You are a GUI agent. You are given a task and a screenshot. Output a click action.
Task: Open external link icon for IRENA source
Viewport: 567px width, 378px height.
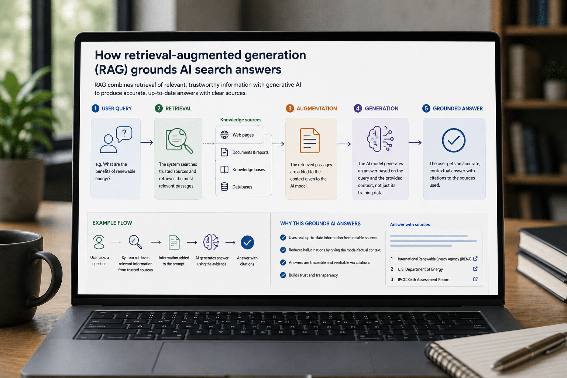(475, 258)
